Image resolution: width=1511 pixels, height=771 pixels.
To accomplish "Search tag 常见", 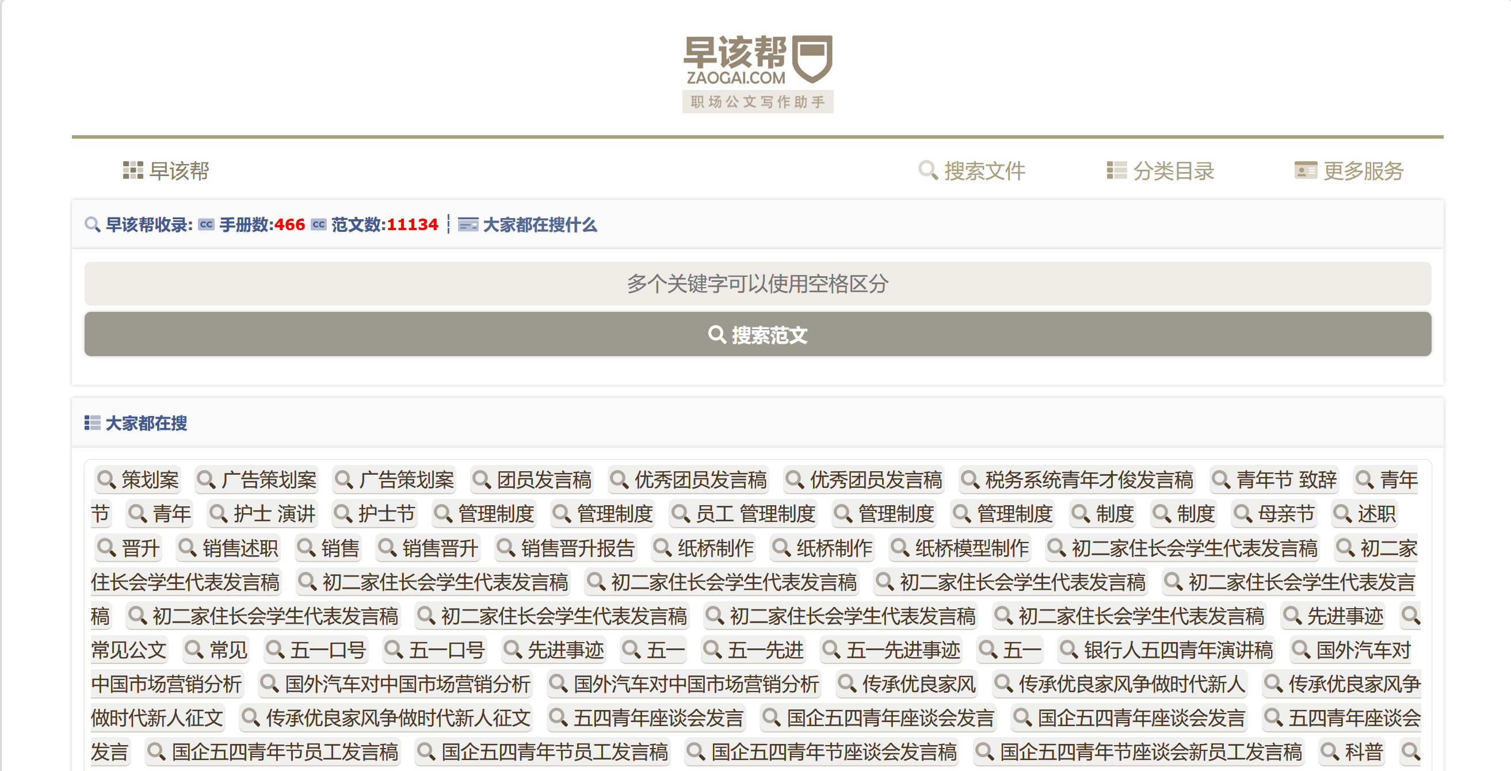I will (216, 650).
